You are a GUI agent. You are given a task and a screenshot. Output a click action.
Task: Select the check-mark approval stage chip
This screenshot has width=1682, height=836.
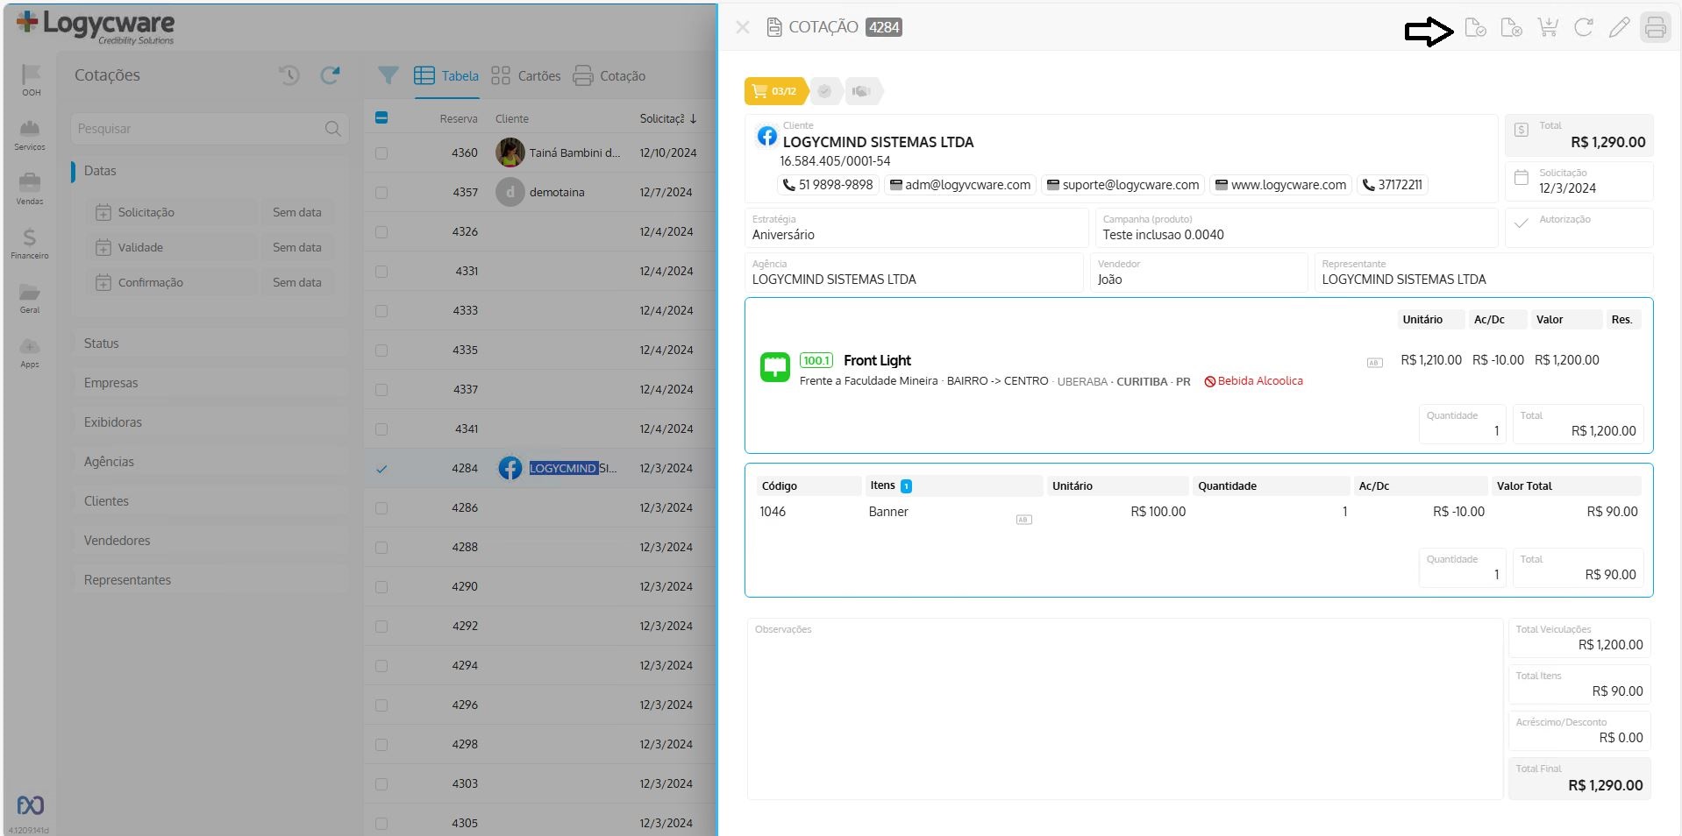824,91
